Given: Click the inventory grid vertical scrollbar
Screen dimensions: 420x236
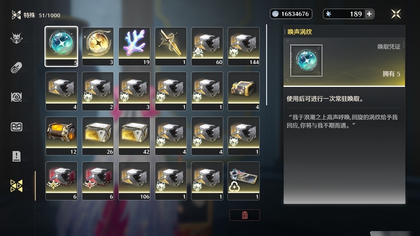Looking at the screenshot, I should 266,65.
